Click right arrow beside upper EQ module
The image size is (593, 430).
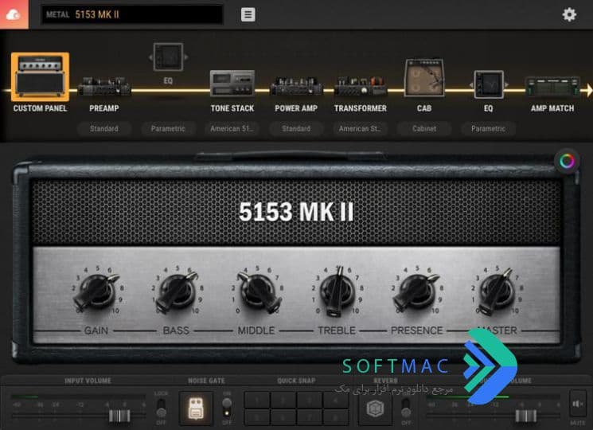point(186,57)
